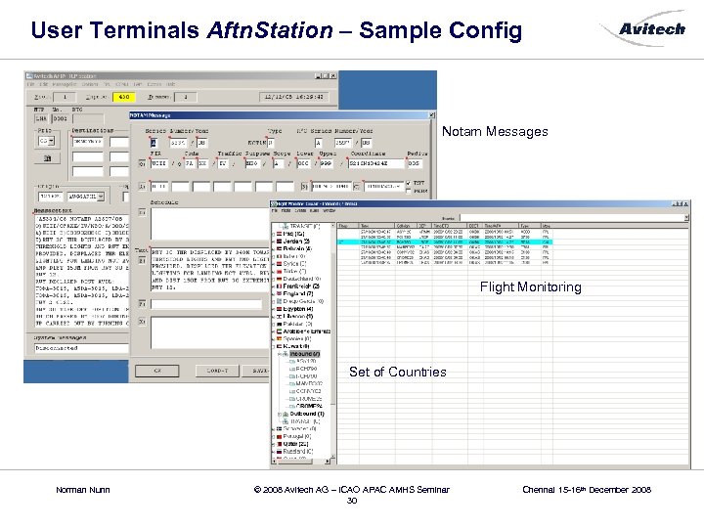Click the Portugal flag icon in tree
The height and width of the screenshot is (528, 704).
coord(280,436)
